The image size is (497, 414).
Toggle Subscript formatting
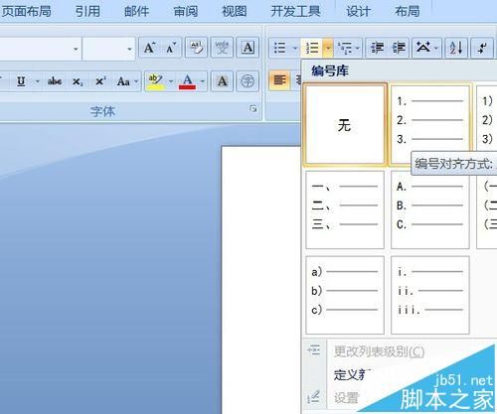78,81
